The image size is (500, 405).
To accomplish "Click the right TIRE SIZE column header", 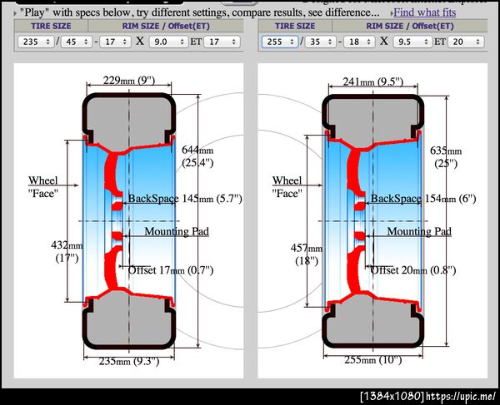I will [x=295, y=26].
